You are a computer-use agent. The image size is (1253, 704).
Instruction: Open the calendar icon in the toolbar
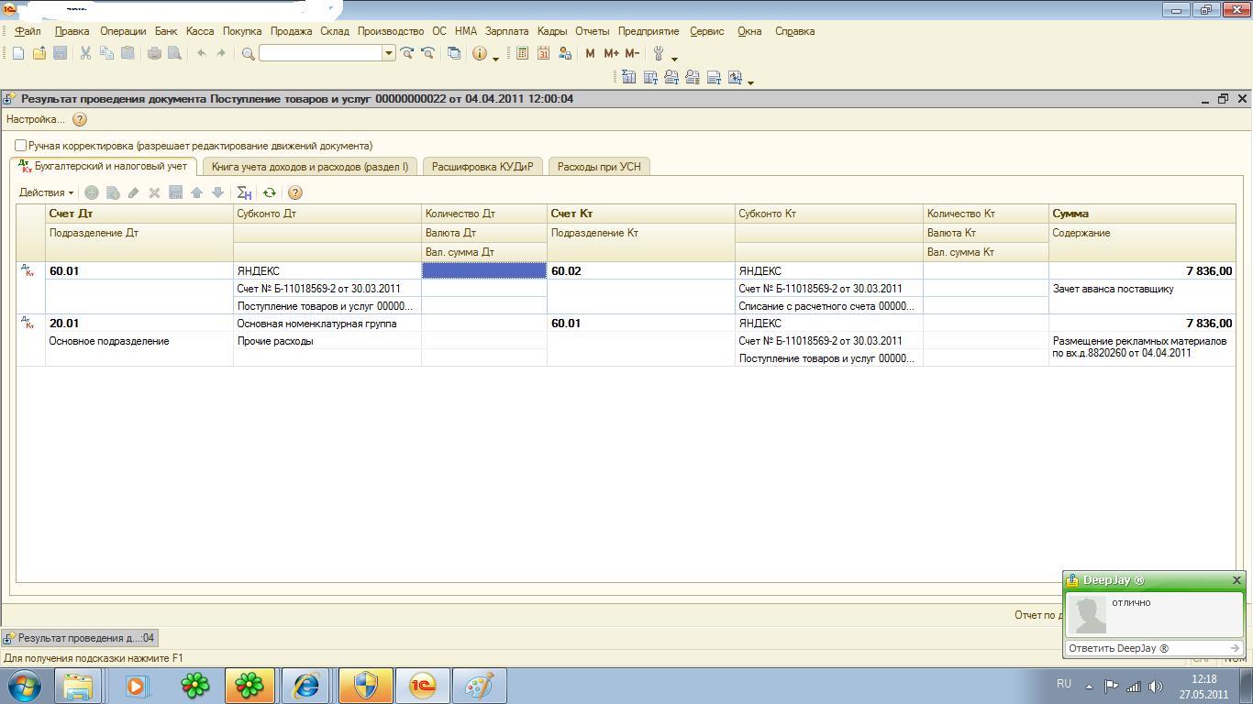click(x=543, y=53)
